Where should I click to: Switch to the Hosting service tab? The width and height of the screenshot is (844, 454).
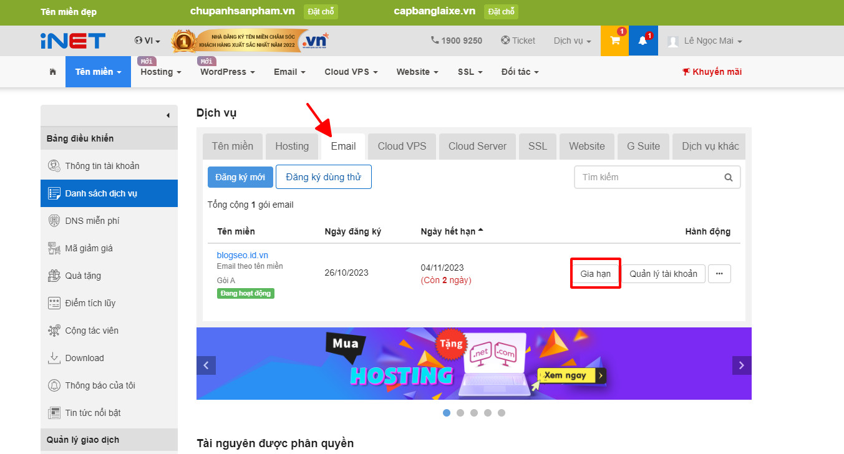click(292, 147)
